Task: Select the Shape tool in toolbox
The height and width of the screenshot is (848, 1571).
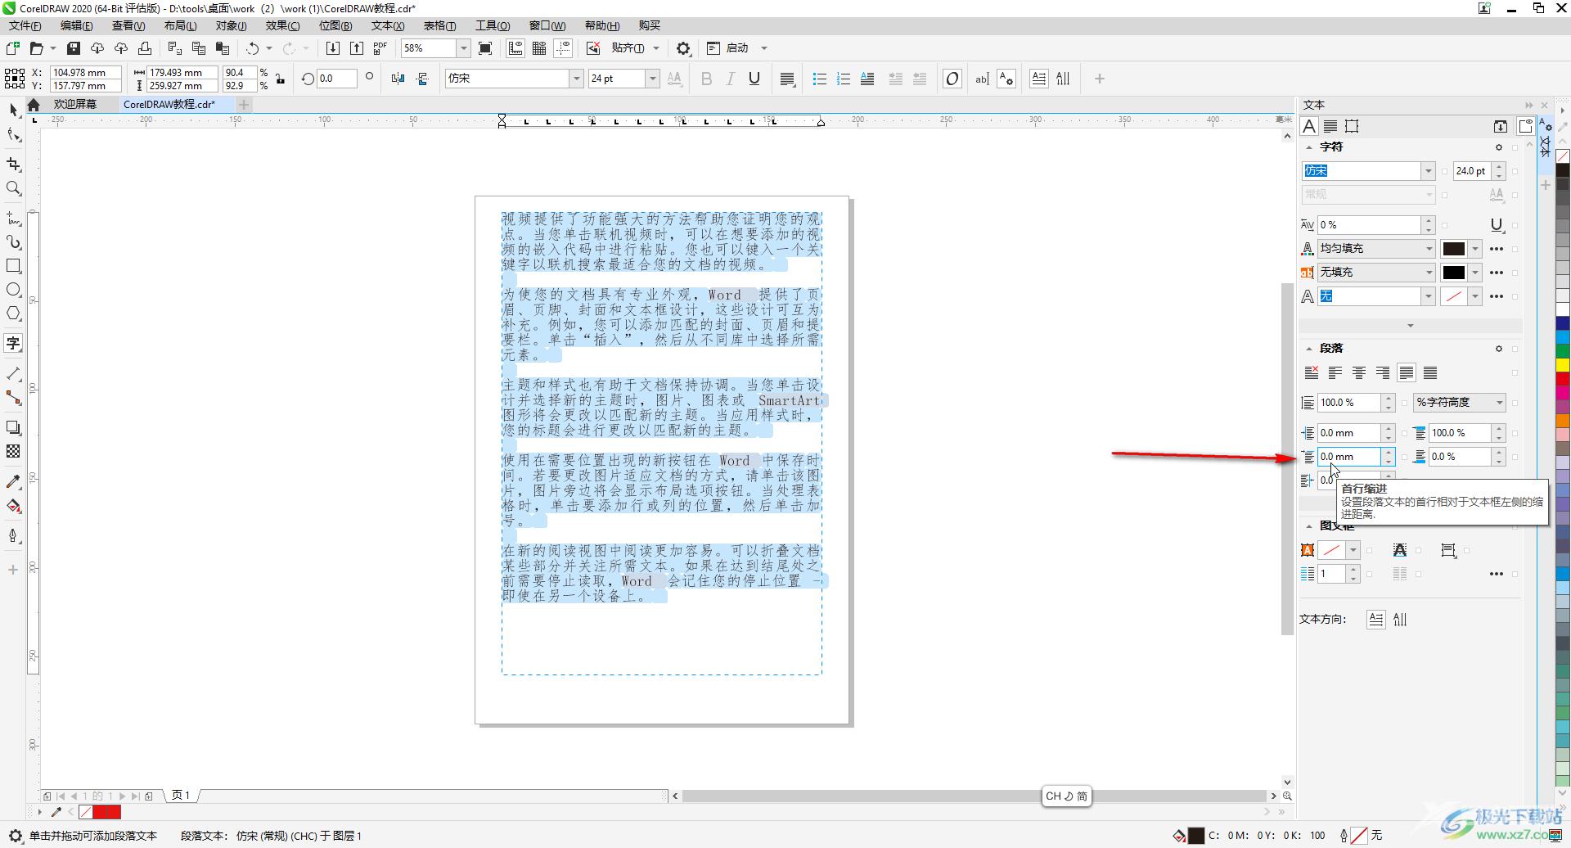Action: (13, 135)
